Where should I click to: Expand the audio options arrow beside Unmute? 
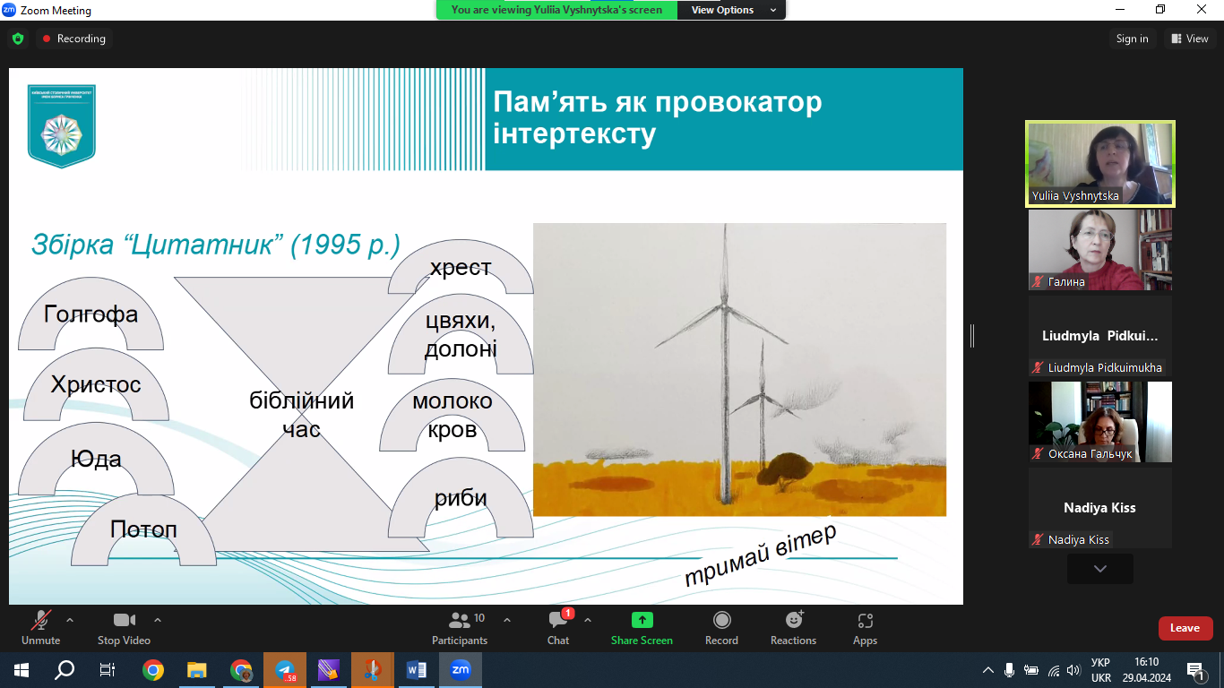click(70, 620)
